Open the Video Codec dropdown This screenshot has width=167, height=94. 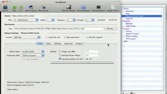click(33, 52)
